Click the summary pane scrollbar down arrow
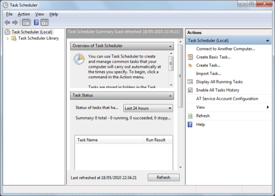Screen dimensions: 275x196 point(180,167)
